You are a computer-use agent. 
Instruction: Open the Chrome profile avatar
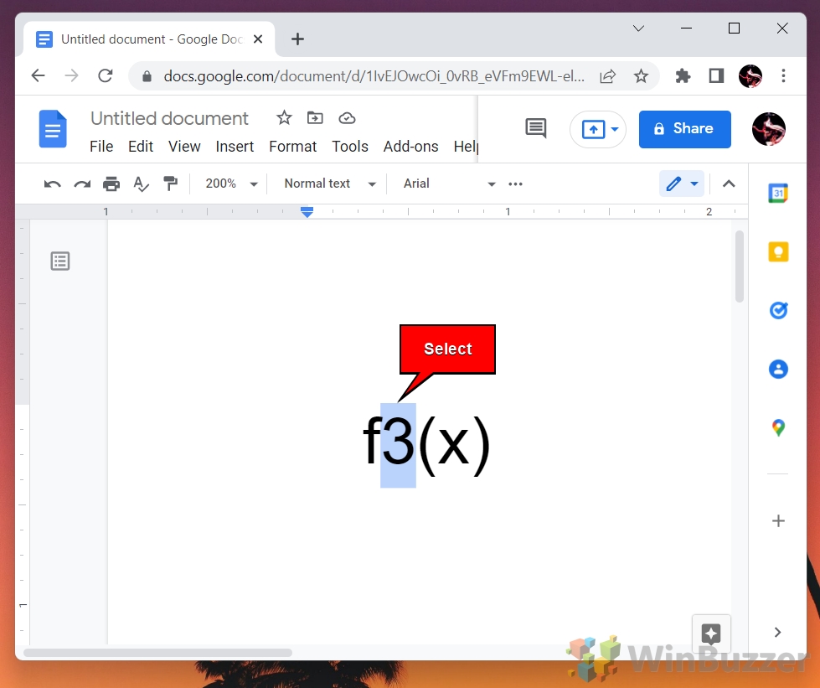coord(750,76)
